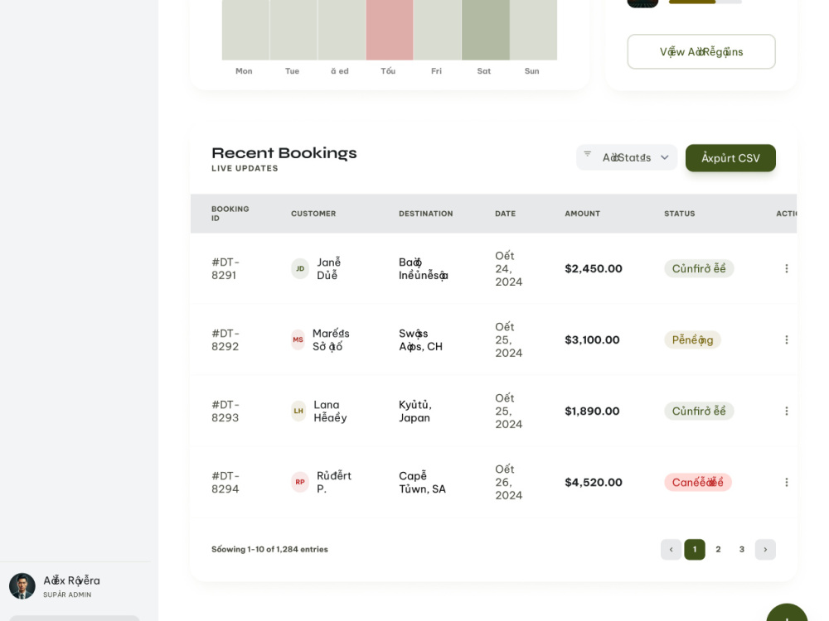
Task: Sort by the Booking ID column header
Action: 230,214
